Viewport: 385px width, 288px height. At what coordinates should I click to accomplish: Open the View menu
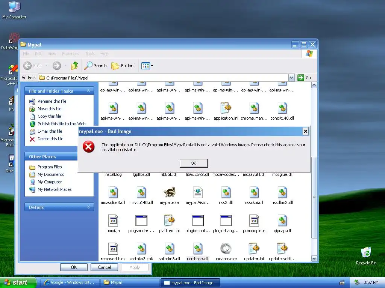click(52, 54)
